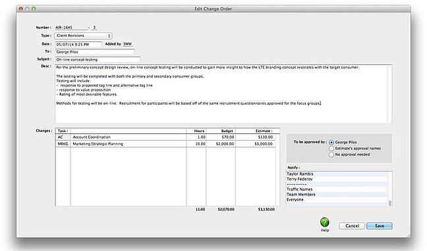Image resolution: width=427 pixels, height=251 pixels.
Task: Click the total hours 11.00 value
Action: [x=200, y=210]
